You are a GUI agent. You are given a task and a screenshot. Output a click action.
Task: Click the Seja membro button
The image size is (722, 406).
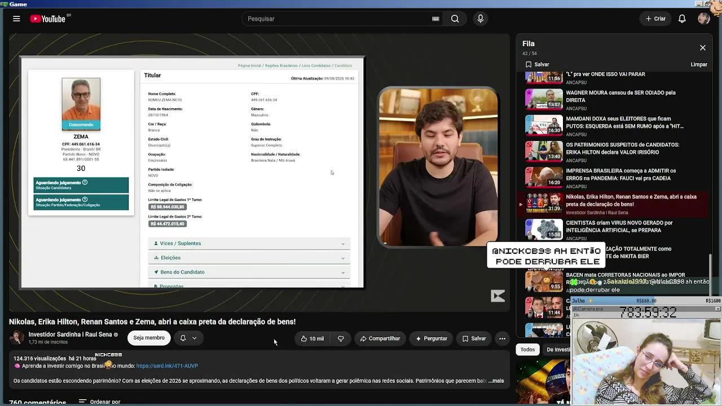coord(149,338)
